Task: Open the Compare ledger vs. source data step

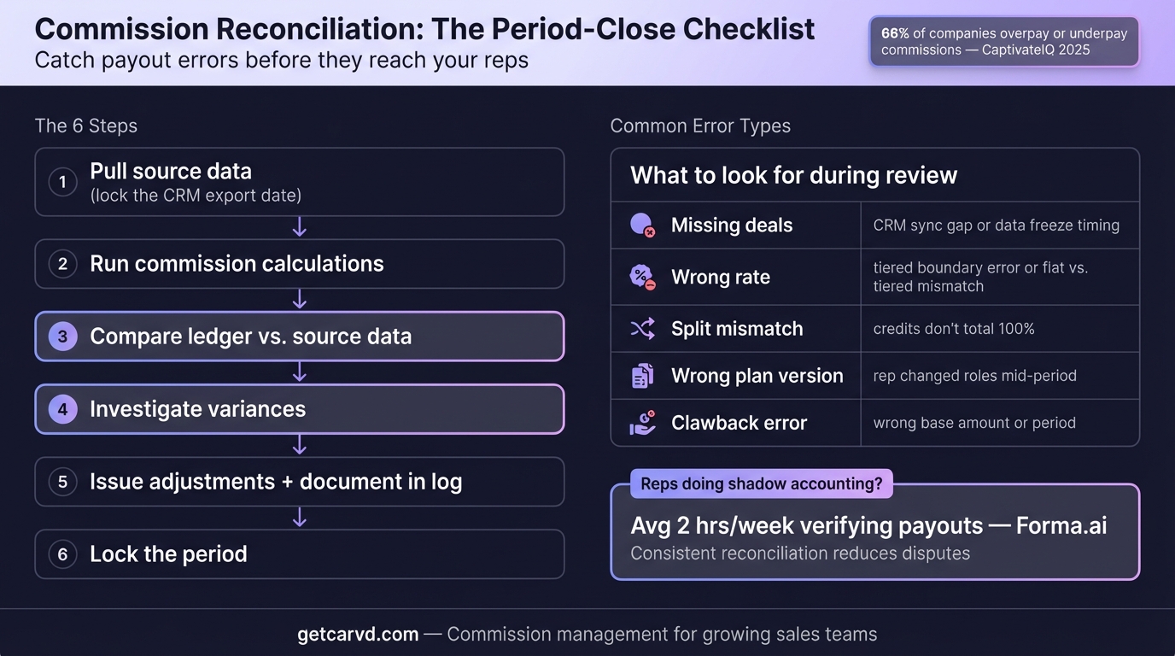Action: [299, 337]
